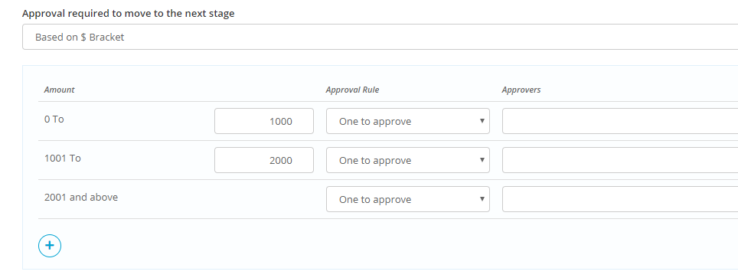Click the dropdown arrow in the 1001 To row
Viewport: 738px width, 278px height.
(482, 160)
